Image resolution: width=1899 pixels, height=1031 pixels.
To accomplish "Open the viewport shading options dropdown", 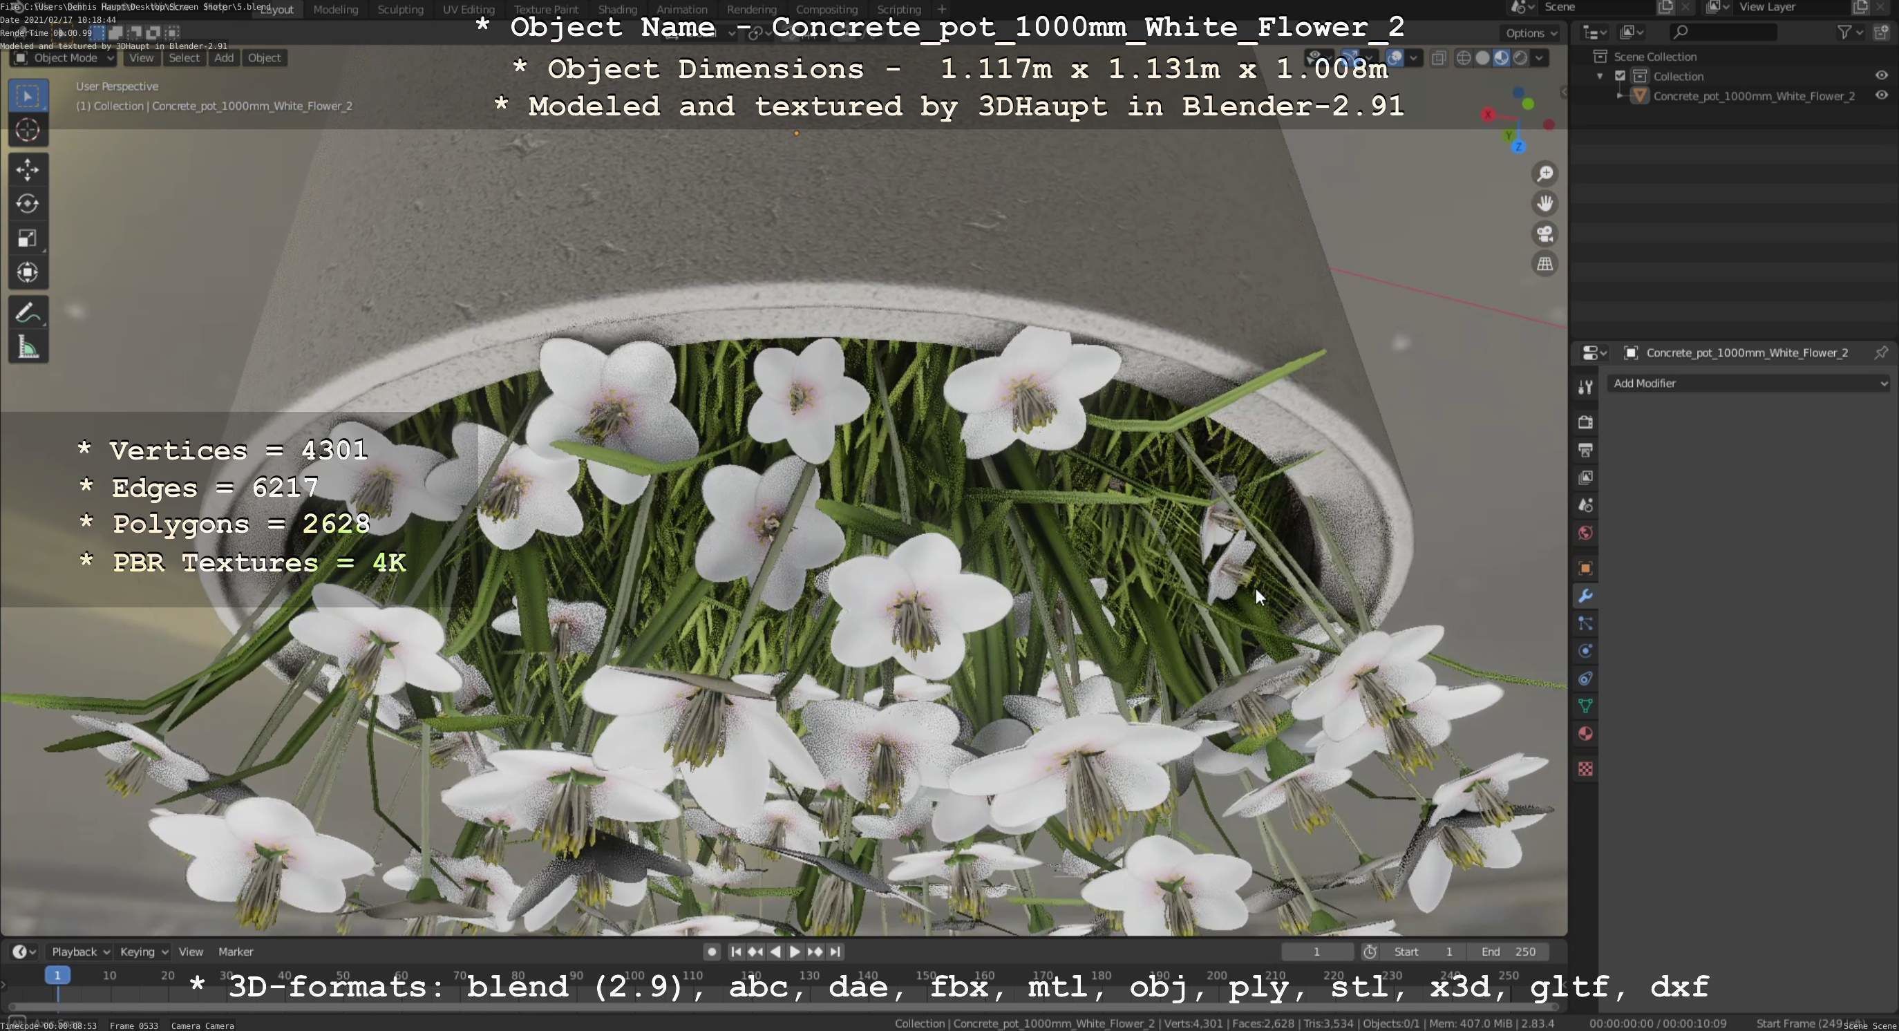I will point(1539,57).
